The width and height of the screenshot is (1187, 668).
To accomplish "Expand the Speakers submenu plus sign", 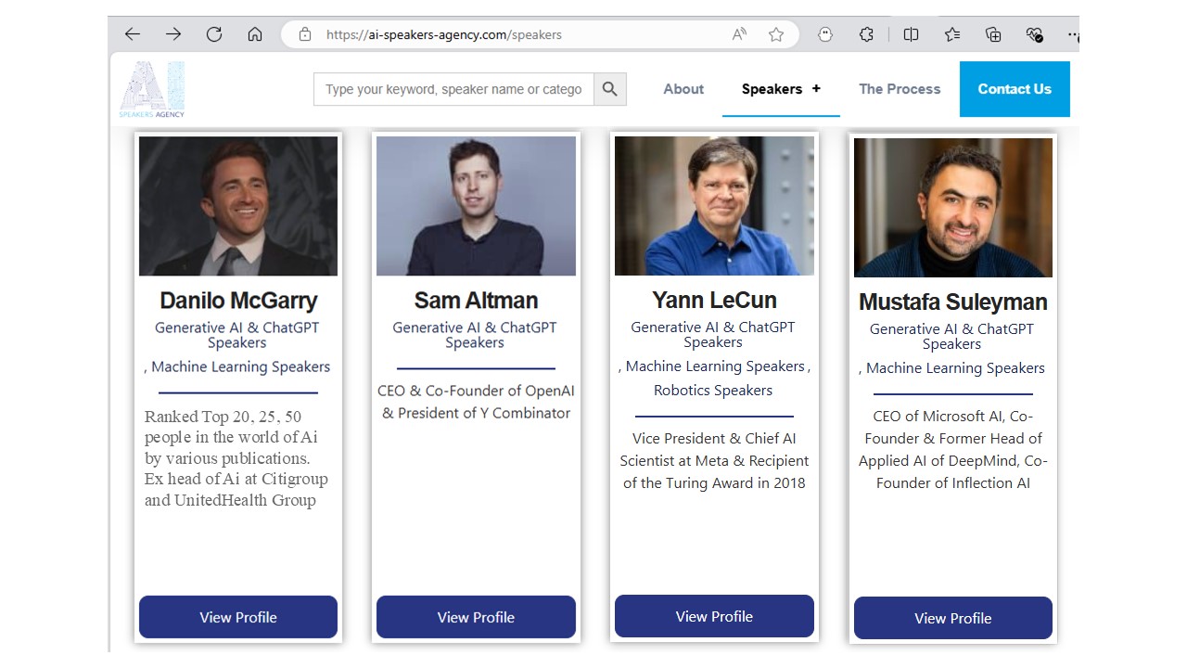I will [816, 89].
